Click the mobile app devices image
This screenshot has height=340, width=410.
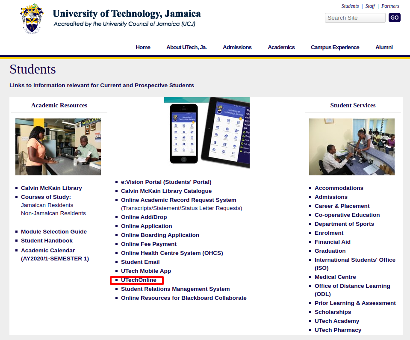point(207,133)
